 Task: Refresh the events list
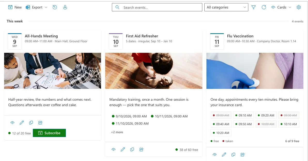point(264,7)
